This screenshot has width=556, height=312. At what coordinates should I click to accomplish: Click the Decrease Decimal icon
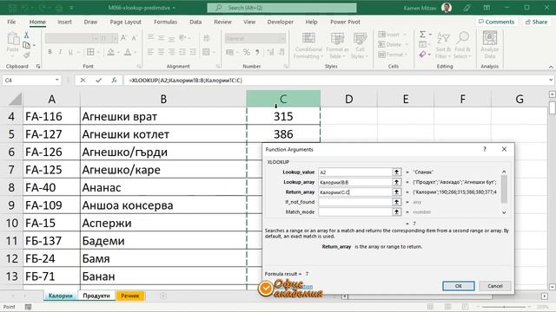[x=281, y=52]
